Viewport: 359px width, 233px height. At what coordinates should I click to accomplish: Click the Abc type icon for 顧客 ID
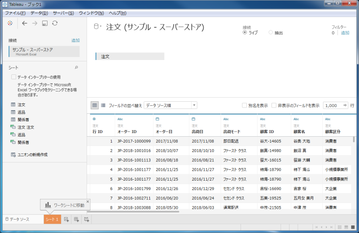(x=263, y=119)
